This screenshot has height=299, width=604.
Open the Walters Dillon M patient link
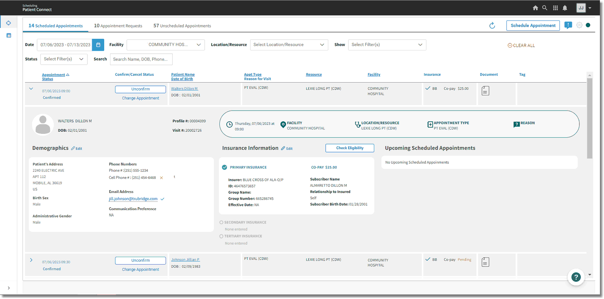184,88
